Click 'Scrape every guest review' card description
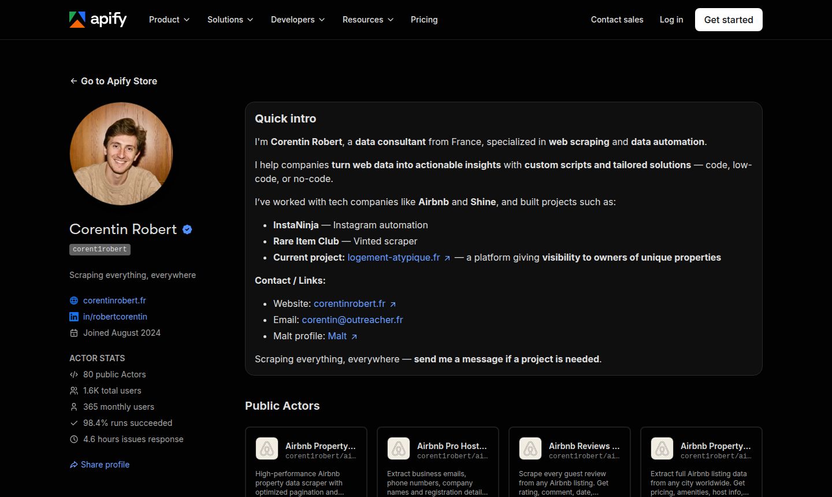The height and width of the screenshot is (497, 832). click(563, 483)
